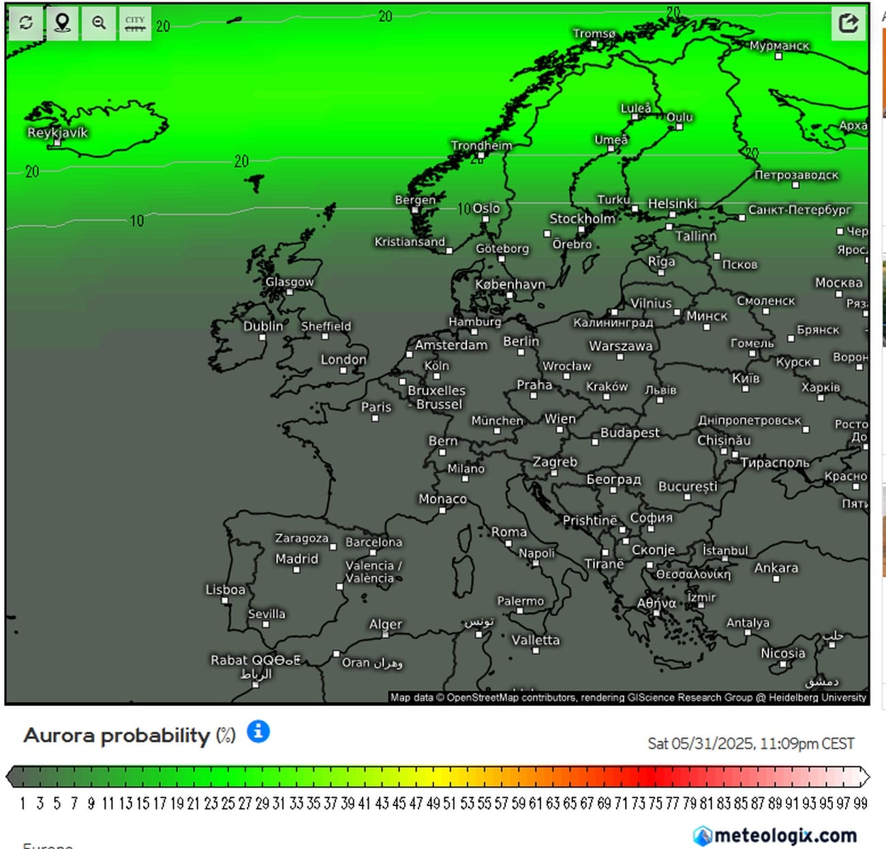This screenshot has height=849, width=886.
Task: Click the location pin icon
Action: pos(62,23)
